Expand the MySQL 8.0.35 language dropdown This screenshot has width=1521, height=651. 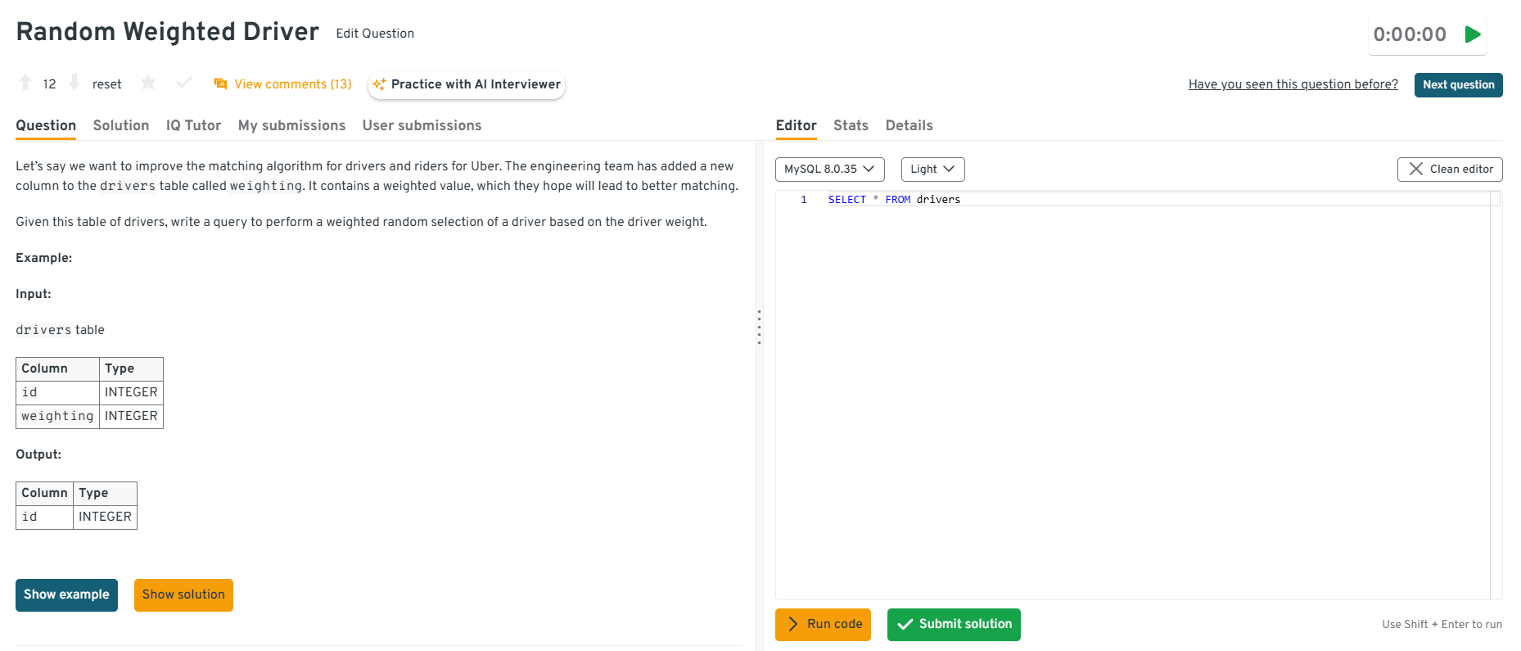829,170
